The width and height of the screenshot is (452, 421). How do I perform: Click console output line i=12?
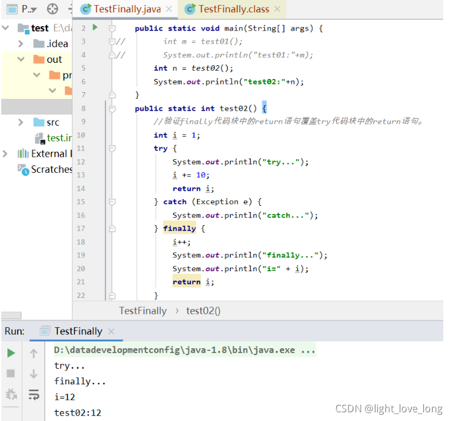point(65,397)
